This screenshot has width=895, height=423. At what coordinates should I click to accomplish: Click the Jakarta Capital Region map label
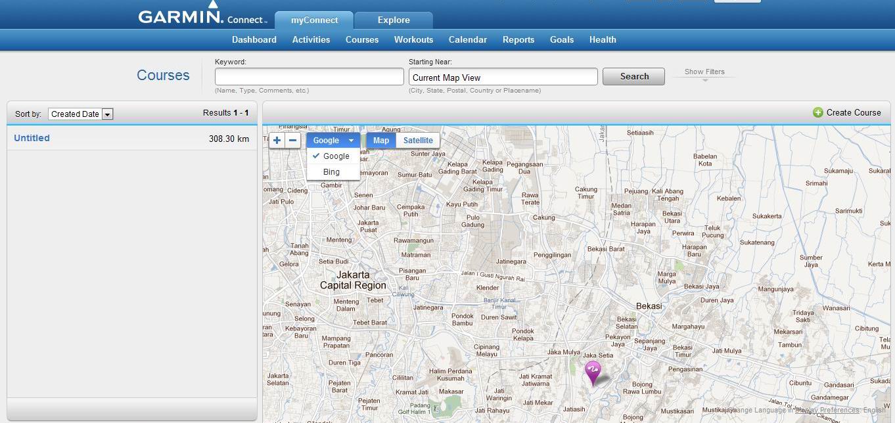pyautogui.click(x=353, y=280)
